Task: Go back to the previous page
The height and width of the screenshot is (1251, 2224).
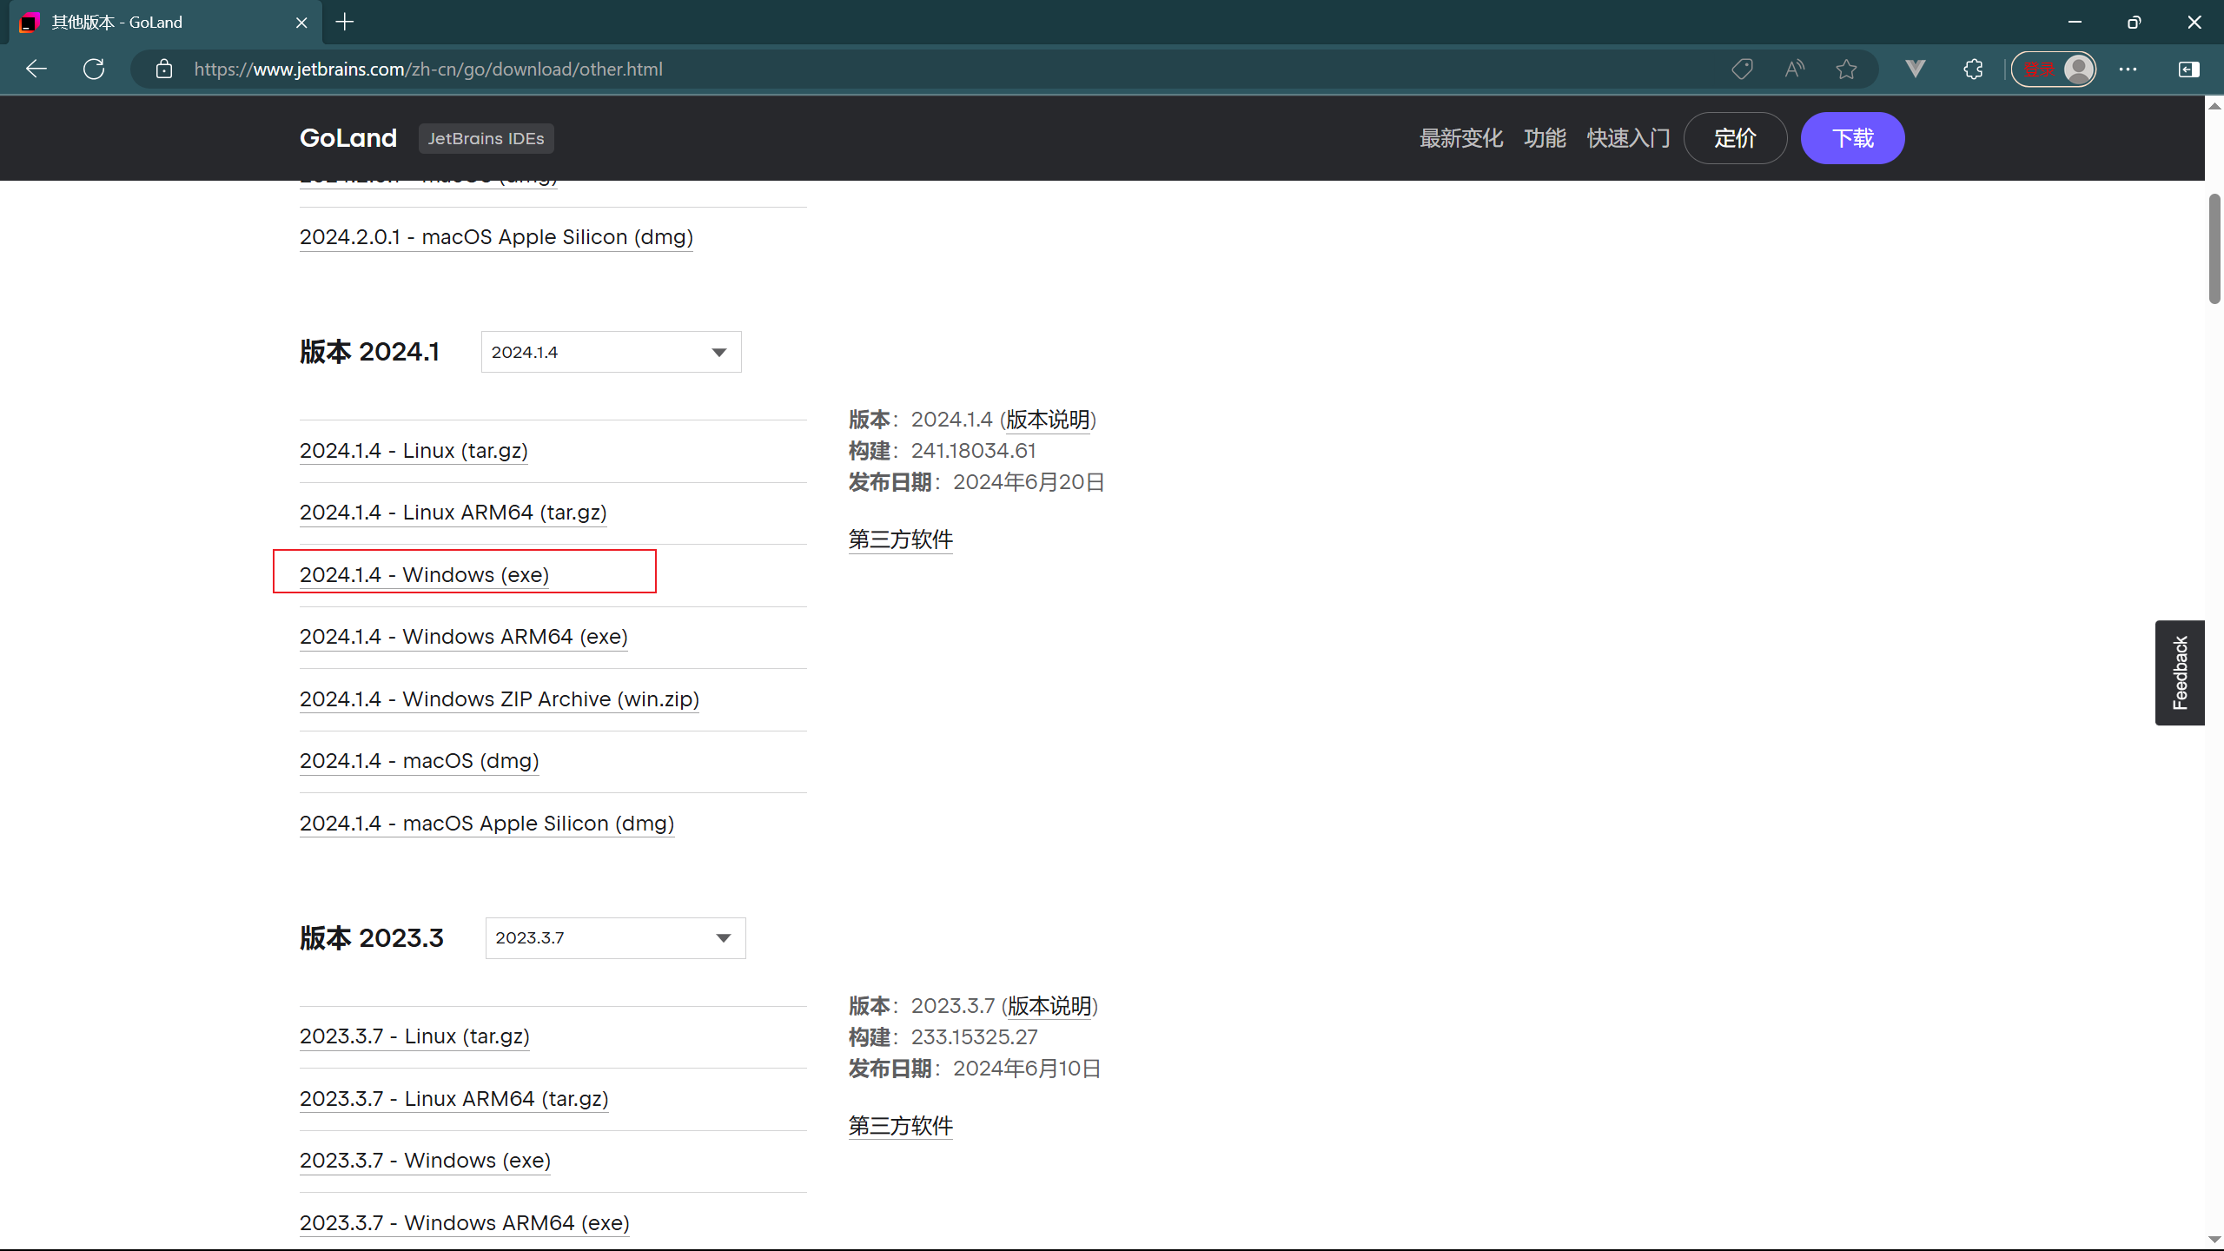Action: tap(36, 69)
